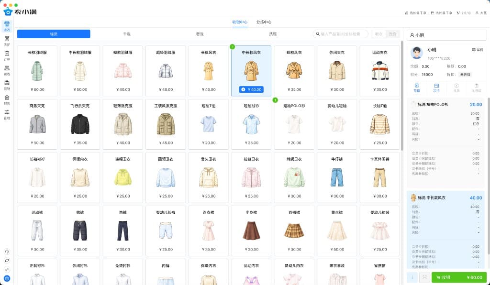Open the 顾客 customers sidebar icon
Image resolution: width=490 pixels, height=285 pixels.
click(7, 70)
